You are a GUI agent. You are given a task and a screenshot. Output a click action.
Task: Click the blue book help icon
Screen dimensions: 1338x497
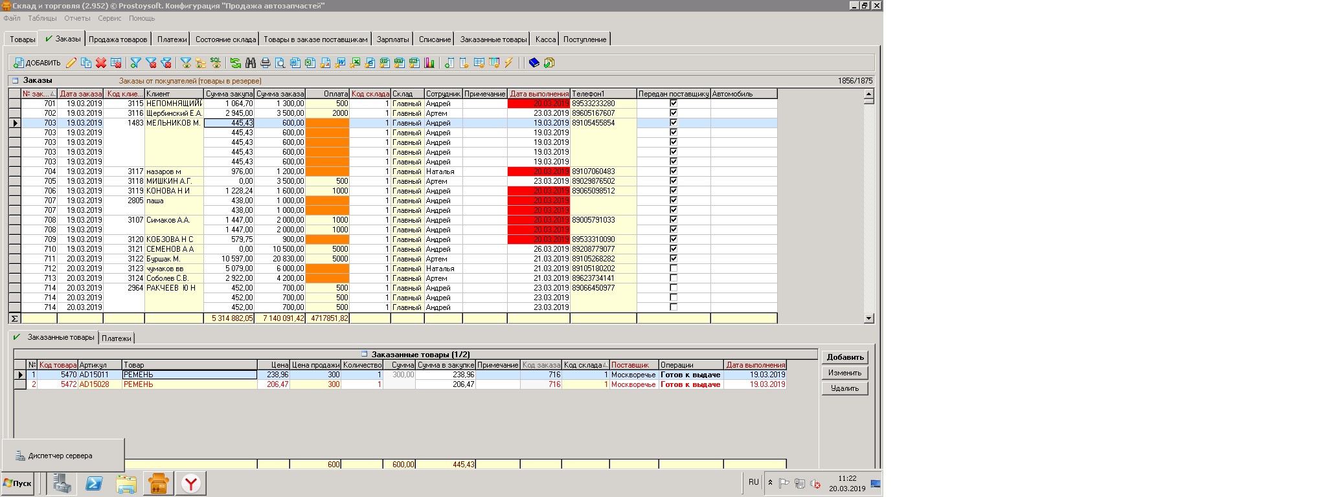click(534, 63)
